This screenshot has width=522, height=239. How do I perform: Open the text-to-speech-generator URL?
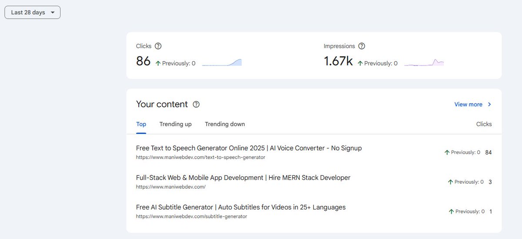[201, 157]
